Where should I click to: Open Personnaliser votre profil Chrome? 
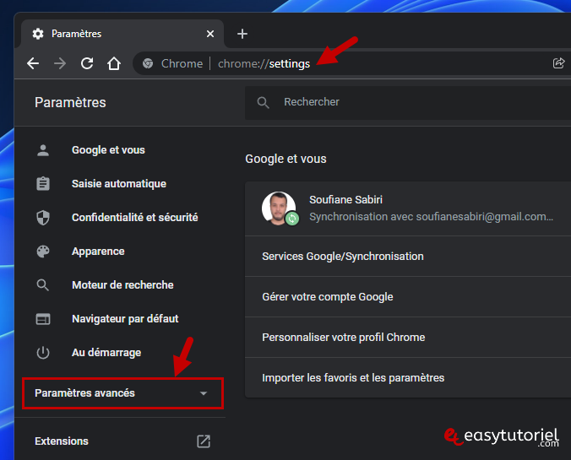click(x=408, y=338)
